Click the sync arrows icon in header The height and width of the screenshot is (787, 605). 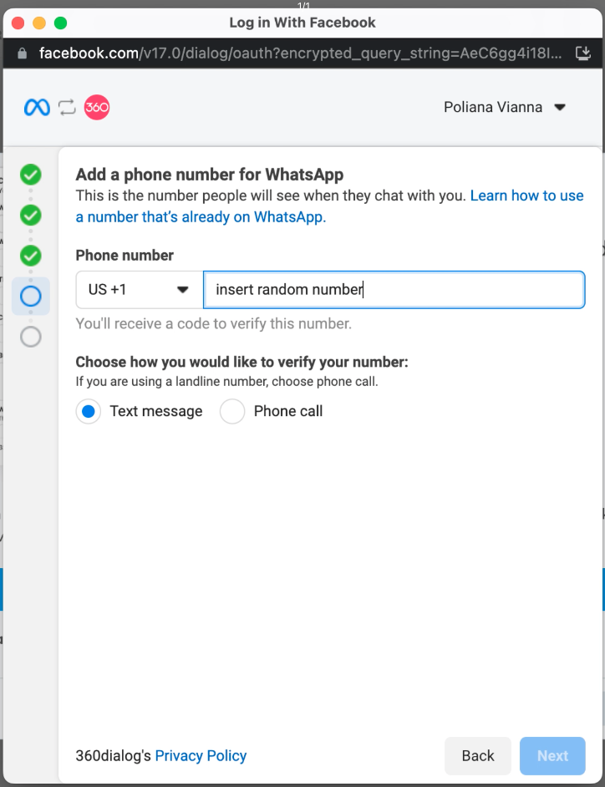67,108
